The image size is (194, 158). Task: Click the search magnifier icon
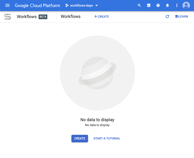[x=139, y=5]
